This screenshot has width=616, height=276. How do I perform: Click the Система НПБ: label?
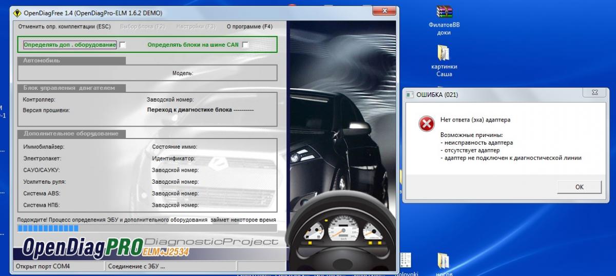[41, 205]
